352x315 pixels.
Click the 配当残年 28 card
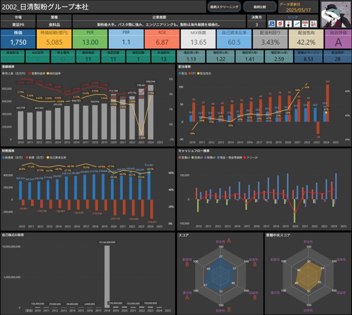[x=338, y=57]
